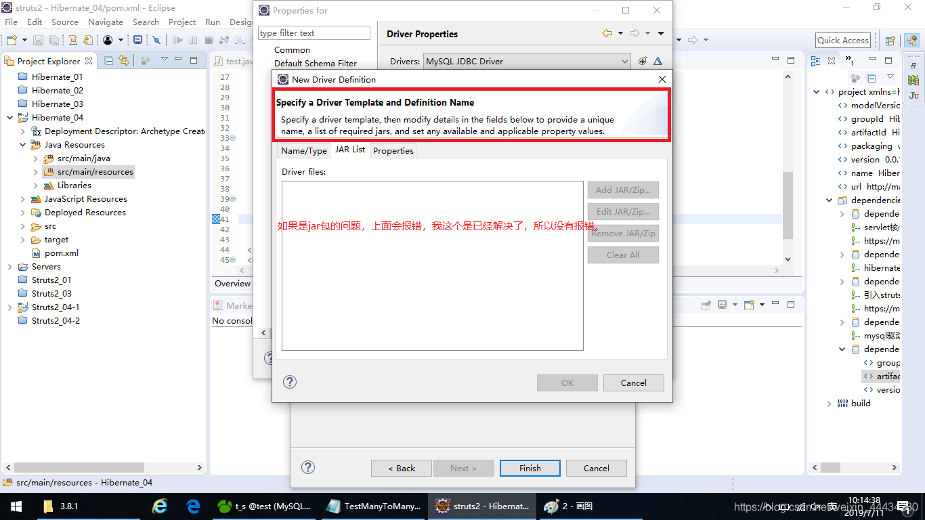Click the Finish button
Screen dimensions: 925x520
(530, 468)
